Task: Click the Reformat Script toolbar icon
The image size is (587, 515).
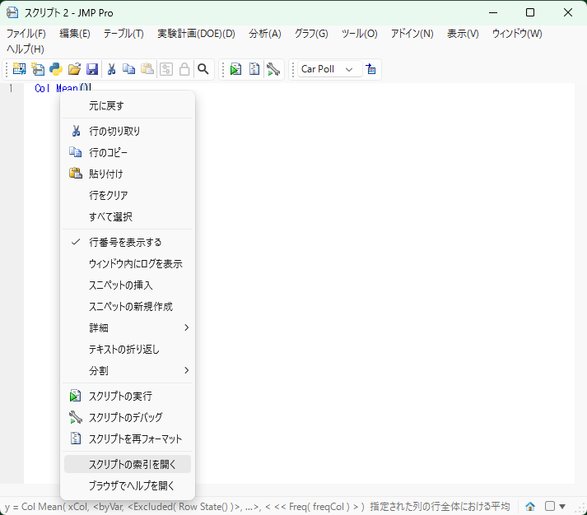Action: click(254, 69)
